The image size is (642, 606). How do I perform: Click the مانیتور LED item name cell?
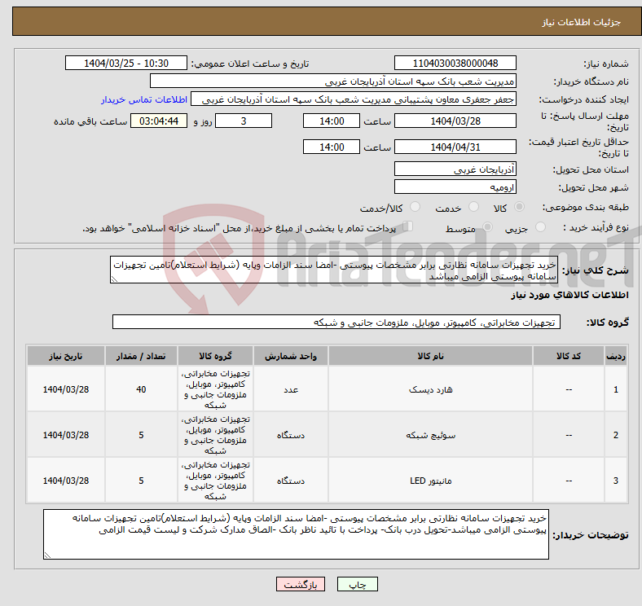point(430,481)
